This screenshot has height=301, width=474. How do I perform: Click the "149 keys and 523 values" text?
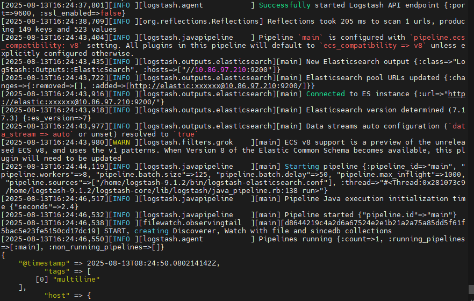pos(67,30)
